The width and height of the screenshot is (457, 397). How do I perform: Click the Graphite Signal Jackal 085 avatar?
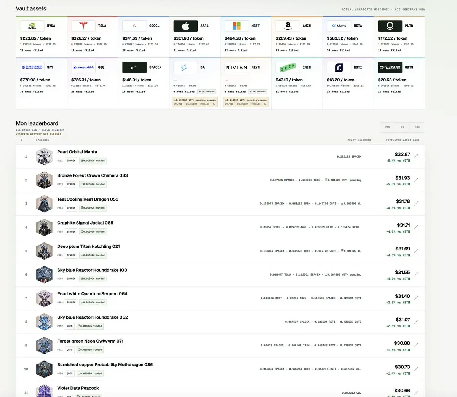(x=44, y=227)
